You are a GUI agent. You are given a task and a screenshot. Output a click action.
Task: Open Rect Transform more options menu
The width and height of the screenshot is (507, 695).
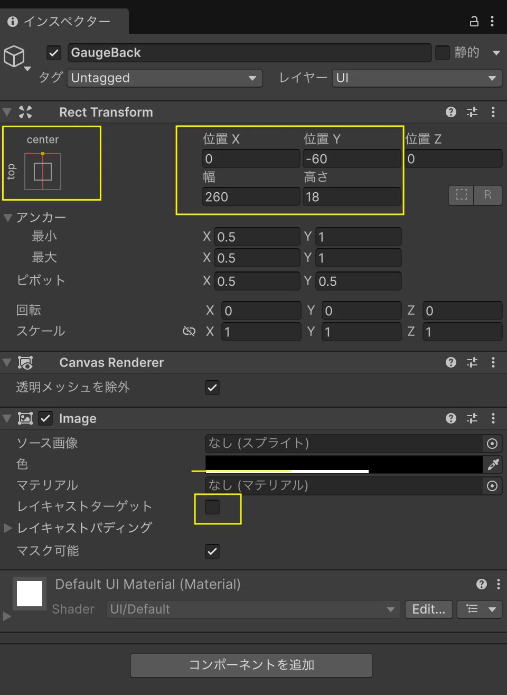[493, 112]
